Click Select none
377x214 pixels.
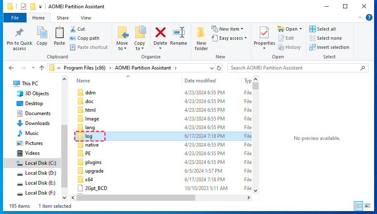coord(325,38)
